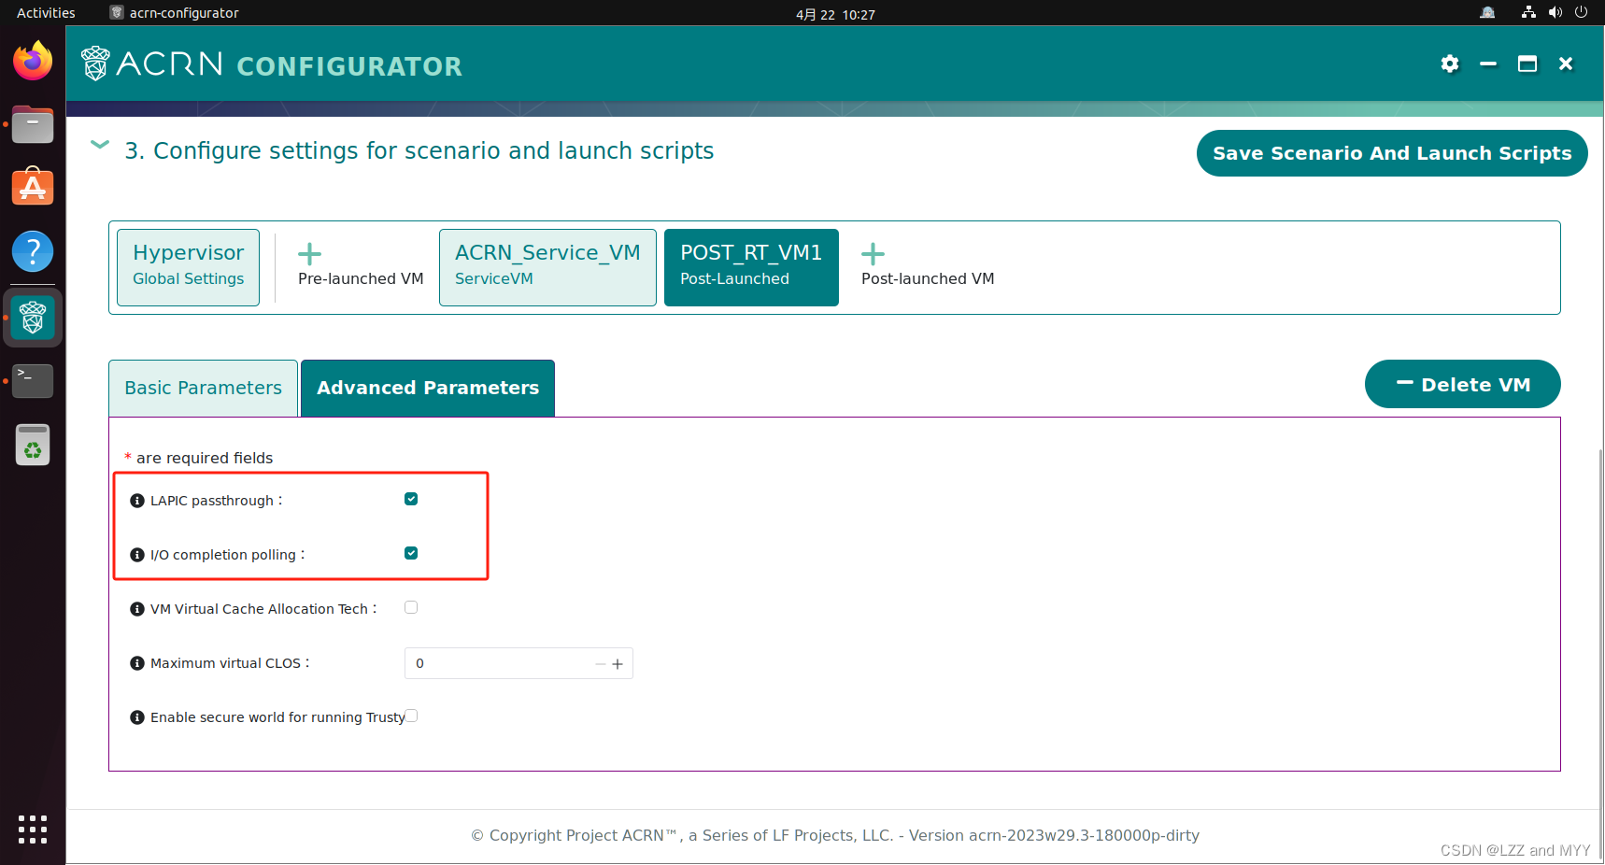Screen dimensions: 1605x865
Task: Open the ACRN Configurator settings gear
Action: coord(1450,64)
